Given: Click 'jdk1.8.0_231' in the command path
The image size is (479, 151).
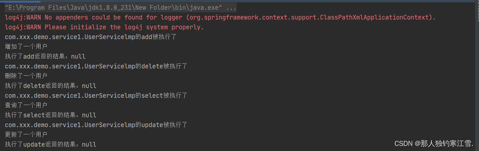Looking at the screenshot, I should pos(106,8).
